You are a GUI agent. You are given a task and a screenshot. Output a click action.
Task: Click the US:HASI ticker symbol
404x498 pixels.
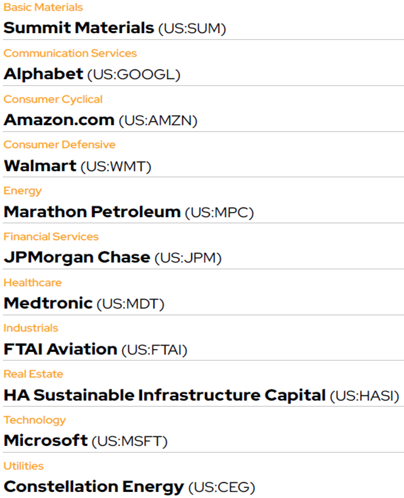point(364,396)
